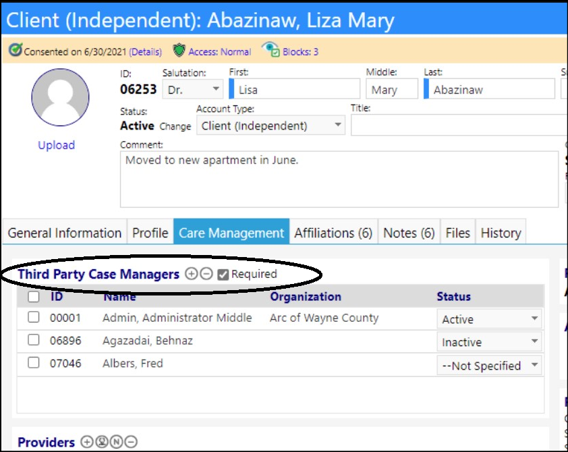Viewport: 568px width, 452px height.
Task: Click the name Admin, Administrator Middle
Action: pos(177,318)
